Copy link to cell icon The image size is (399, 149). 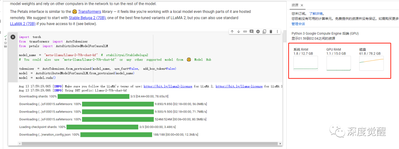click(x=245, y=31)
